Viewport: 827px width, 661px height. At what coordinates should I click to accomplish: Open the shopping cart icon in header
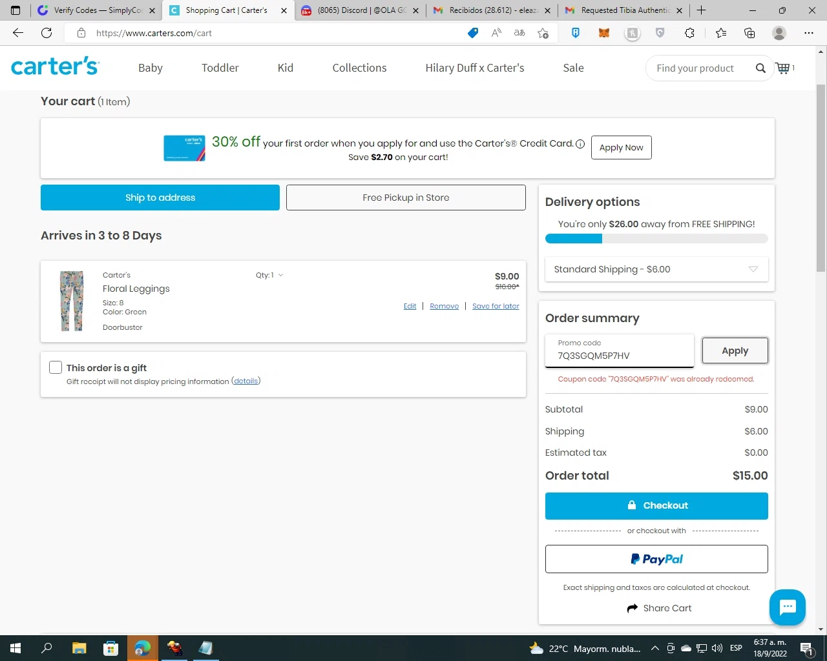[783, 68]
